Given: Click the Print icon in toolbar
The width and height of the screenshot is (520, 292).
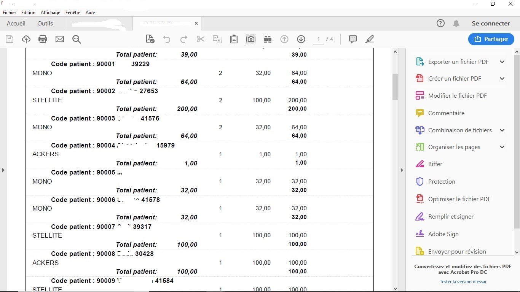Looking at the screenshot, I should click(43, 39).
